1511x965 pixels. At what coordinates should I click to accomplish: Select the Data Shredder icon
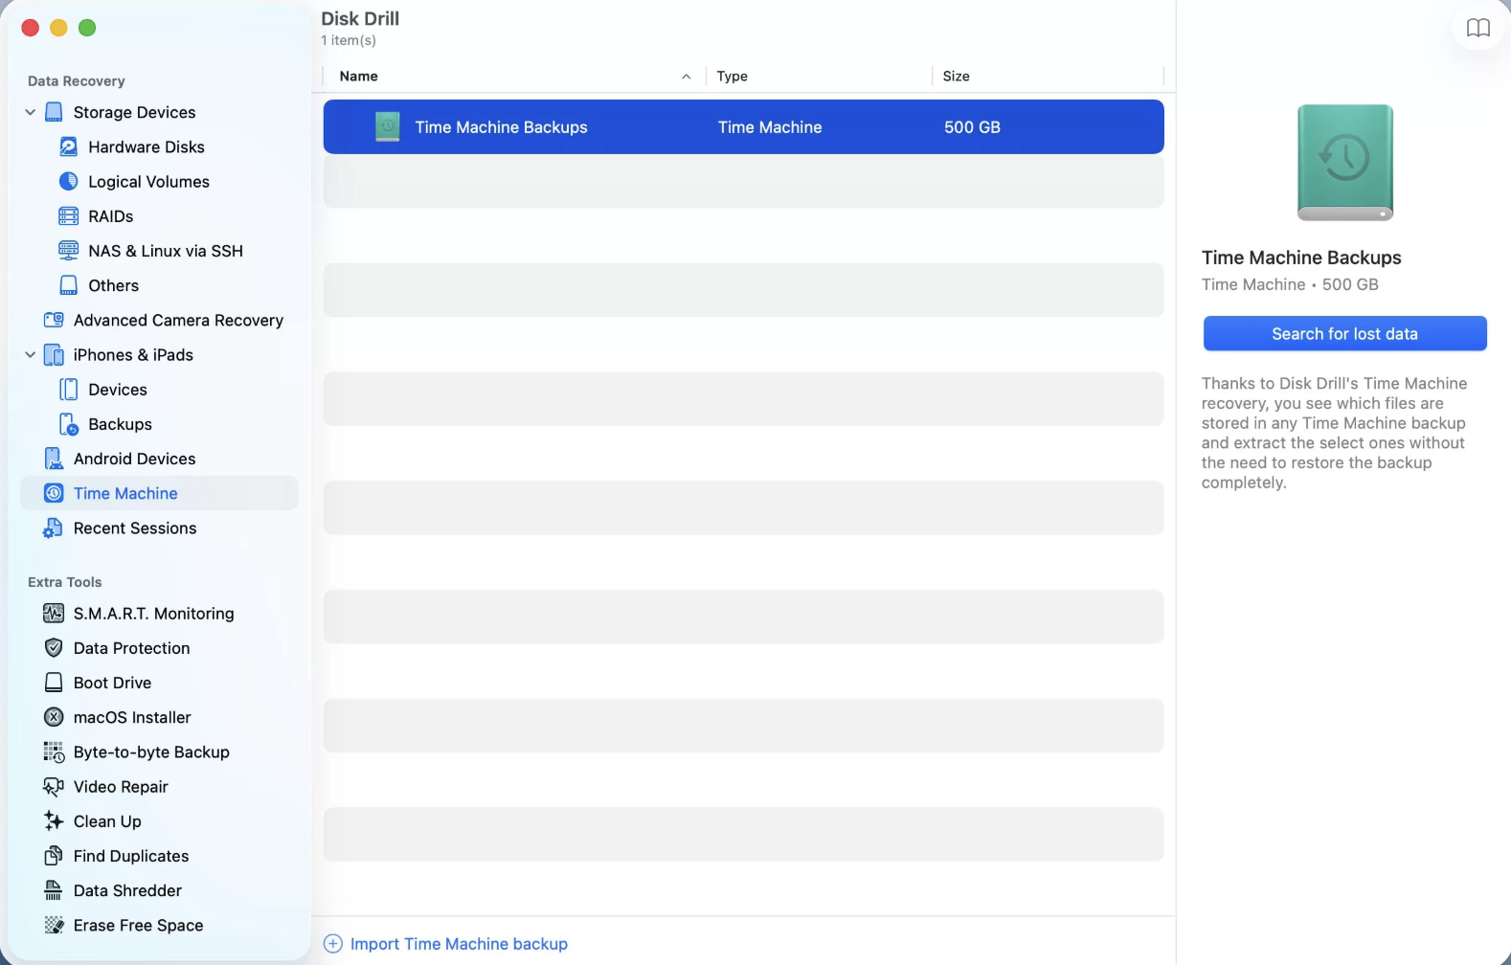(x=54, y=890)
